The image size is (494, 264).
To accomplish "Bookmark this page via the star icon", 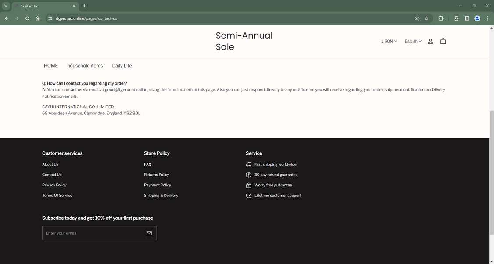I will 426,18.
